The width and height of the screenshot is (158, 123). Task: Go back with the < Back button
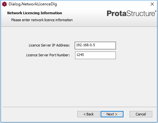(89, 114)
